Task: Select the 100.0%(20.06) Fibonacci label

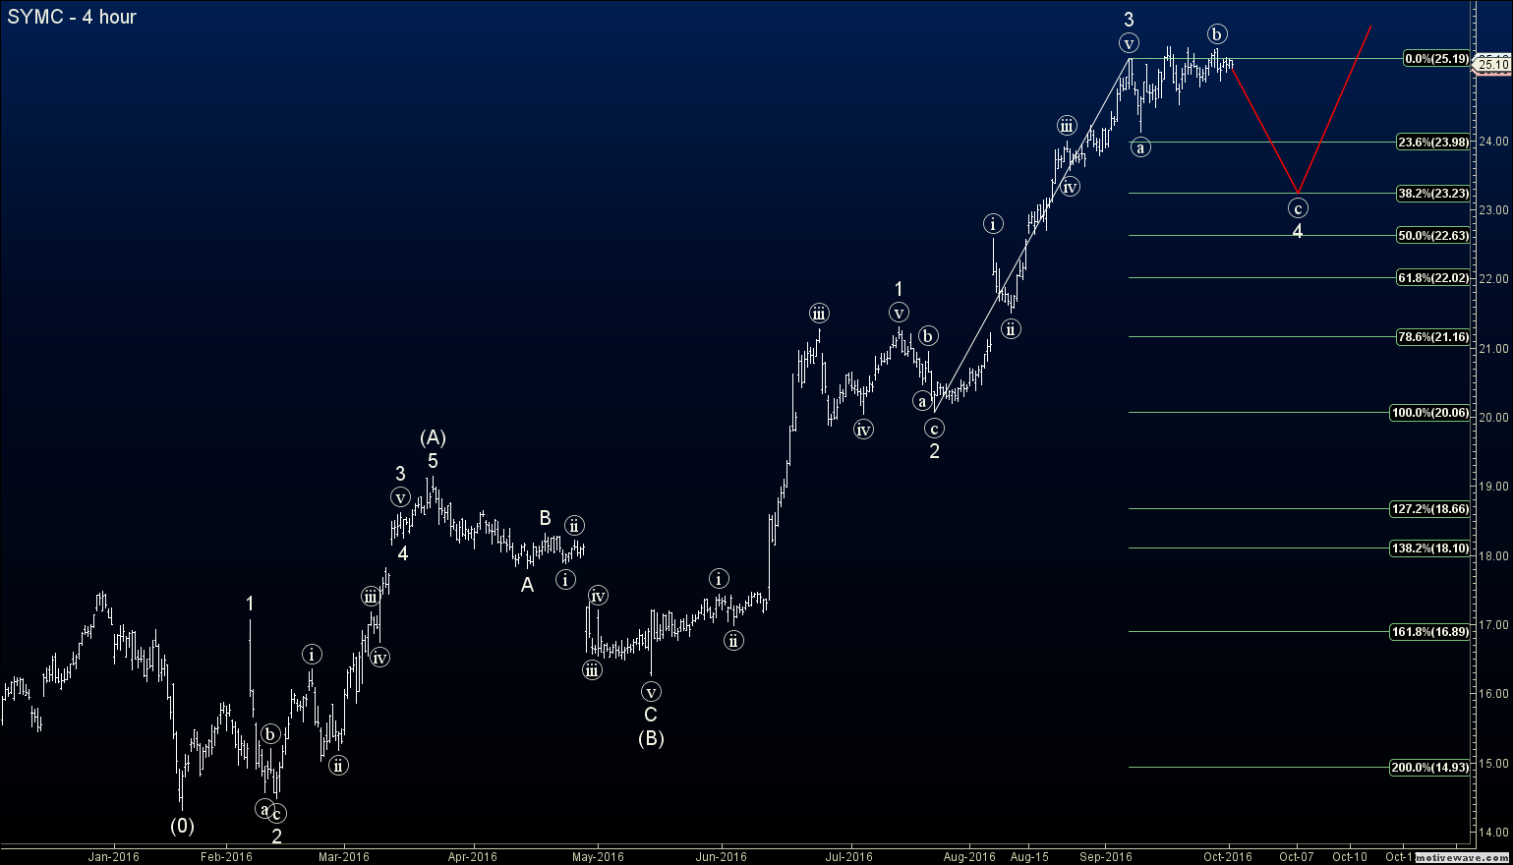Action: (x=1430, y=413)
